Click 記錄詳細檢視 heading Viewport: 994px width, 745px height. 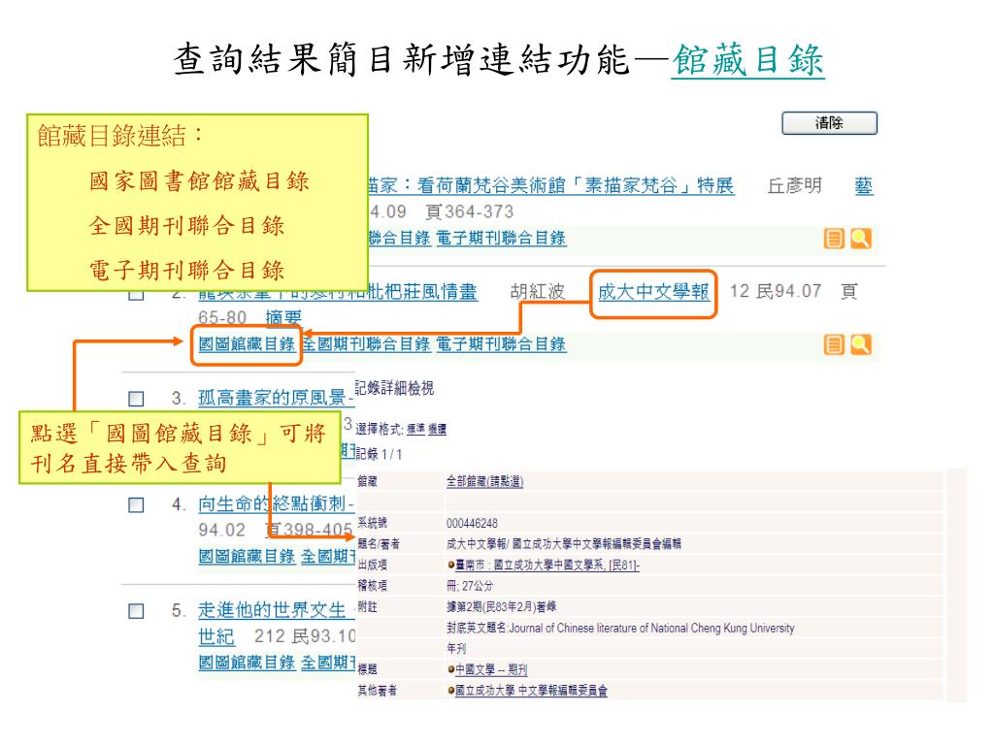(394, 388)
